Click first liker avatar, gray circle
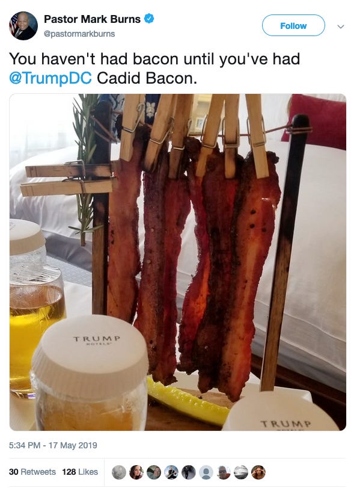This screenshot has width=357, height=488. pyautogui.click(x=119, y=472)
